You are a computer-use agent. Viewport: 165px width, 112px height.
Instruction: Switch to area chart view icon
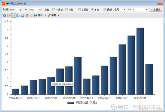coord(18,15)
